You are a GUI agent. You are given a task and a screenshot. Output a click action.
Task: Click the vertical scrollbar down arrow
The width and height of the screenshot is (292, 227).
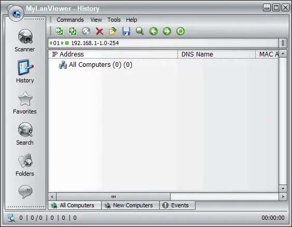coord(283,189)
